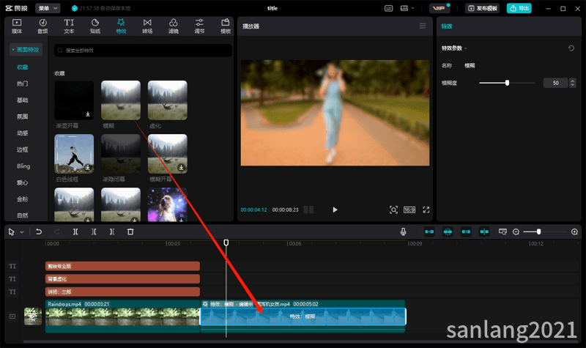Click the 发布模板 button

point(483,8)
